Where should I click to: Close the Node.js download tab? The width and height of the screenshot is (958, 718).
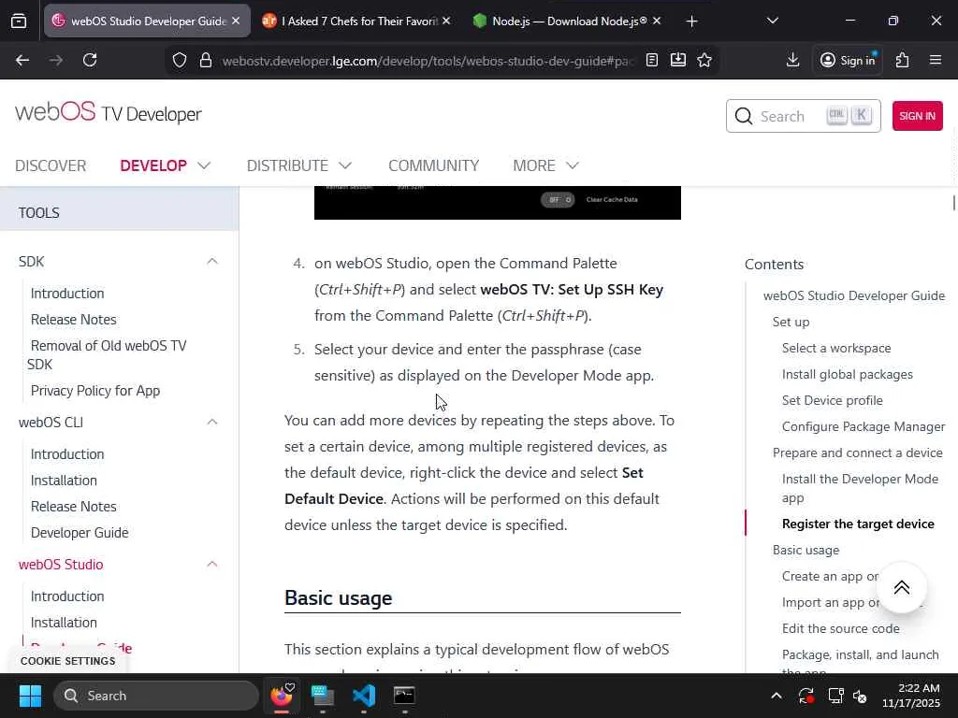[657, 21]
